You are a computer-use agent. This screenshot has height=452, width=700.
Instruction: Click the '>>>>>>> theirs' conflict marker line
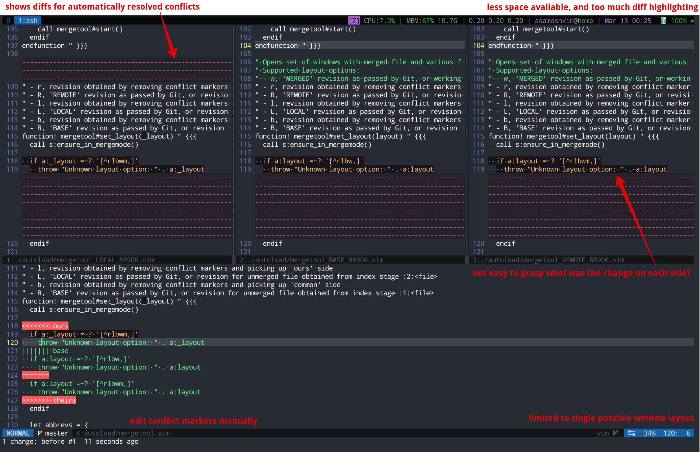coord(49,400)
